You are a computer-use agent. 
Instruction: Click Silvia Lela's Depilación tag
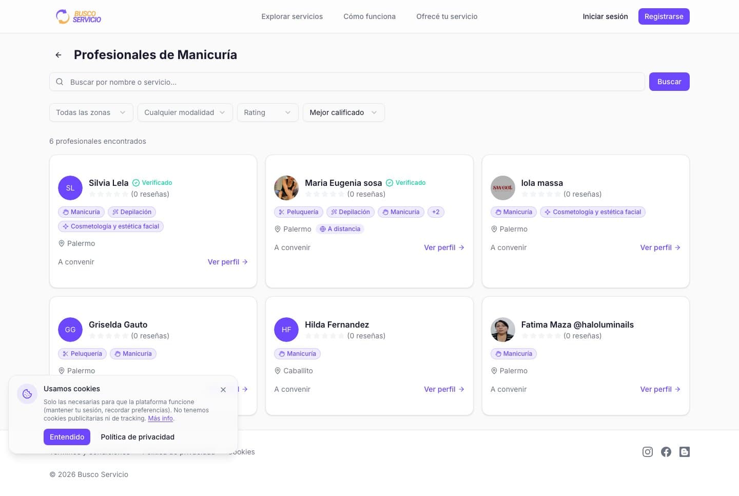pyautogui.click(x=132, y=212)
